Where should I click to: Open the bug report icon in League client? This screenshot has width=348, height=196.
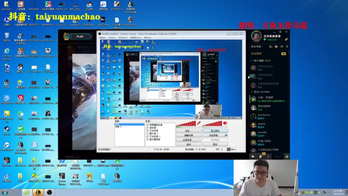tap(287, 157)
